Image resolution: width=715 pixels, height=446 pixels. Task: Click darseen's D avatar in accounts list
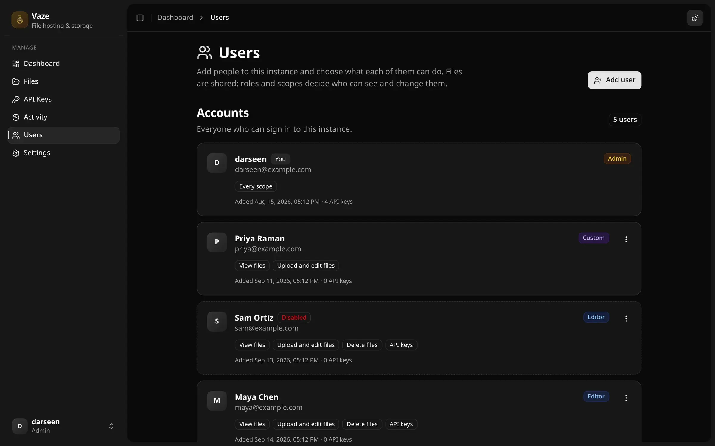(x=217, y=163)
